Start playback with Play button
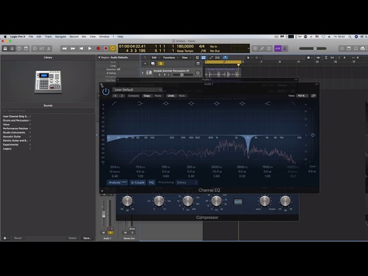Viewport: 368px width, 276px height. [90, 48]
